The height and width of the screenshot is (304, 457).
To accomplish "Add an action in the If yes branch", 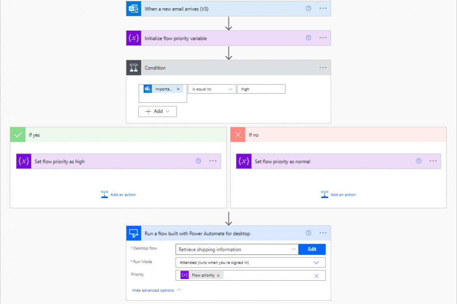I will (119, 195).
